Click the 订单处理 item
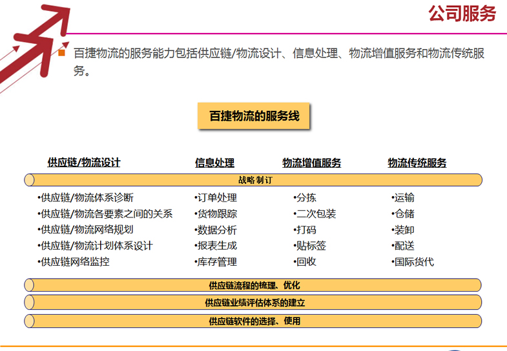Viewport: 507px width, 351px height. pyautogui.click(x=216, y=197)
